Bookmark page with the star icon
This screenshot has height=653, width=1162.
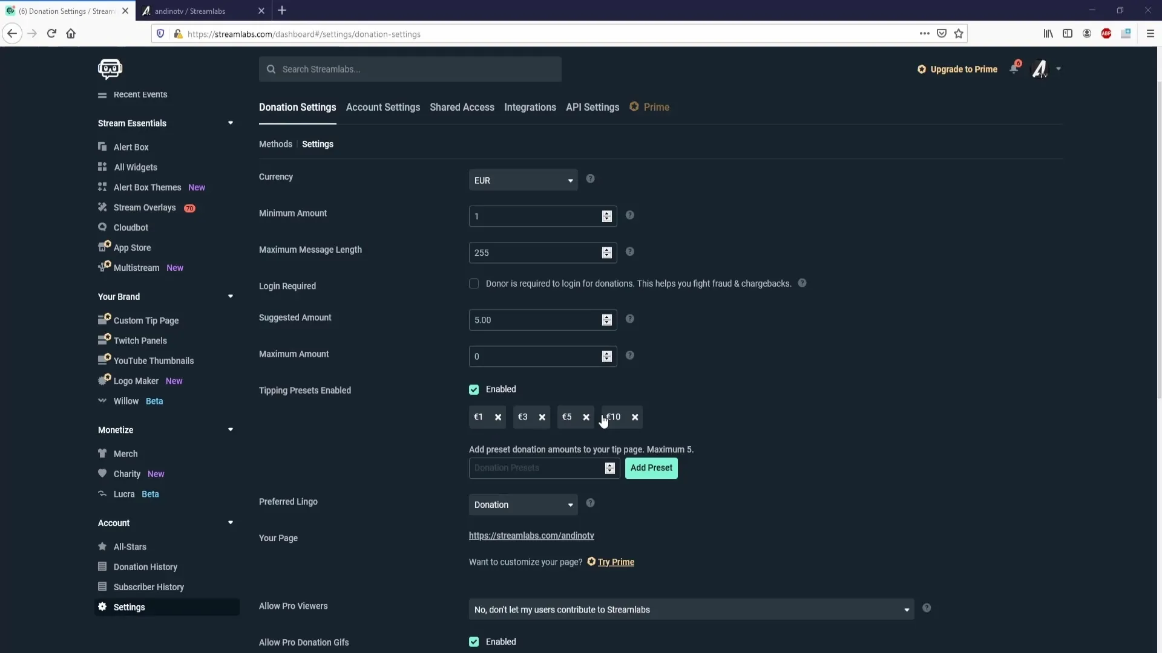pos(959,34)
